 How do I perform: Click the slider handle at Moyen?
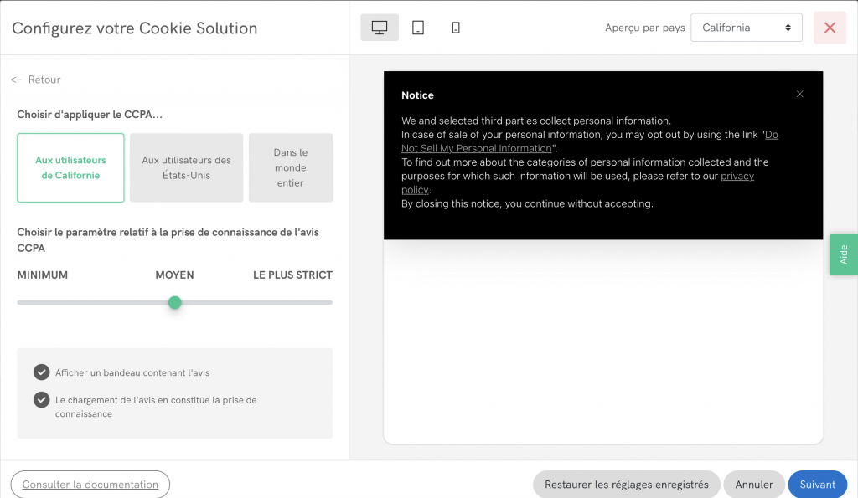pyautogui.click(x=174, y=302)
